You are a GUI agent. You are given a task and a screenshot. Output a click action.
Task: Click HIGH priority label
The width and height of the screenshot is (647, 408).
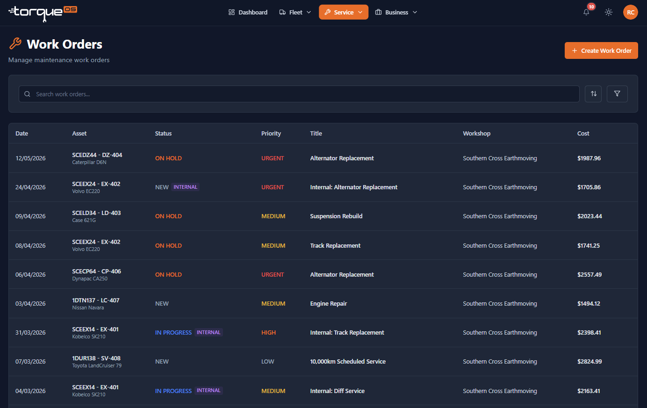(268, 332)
